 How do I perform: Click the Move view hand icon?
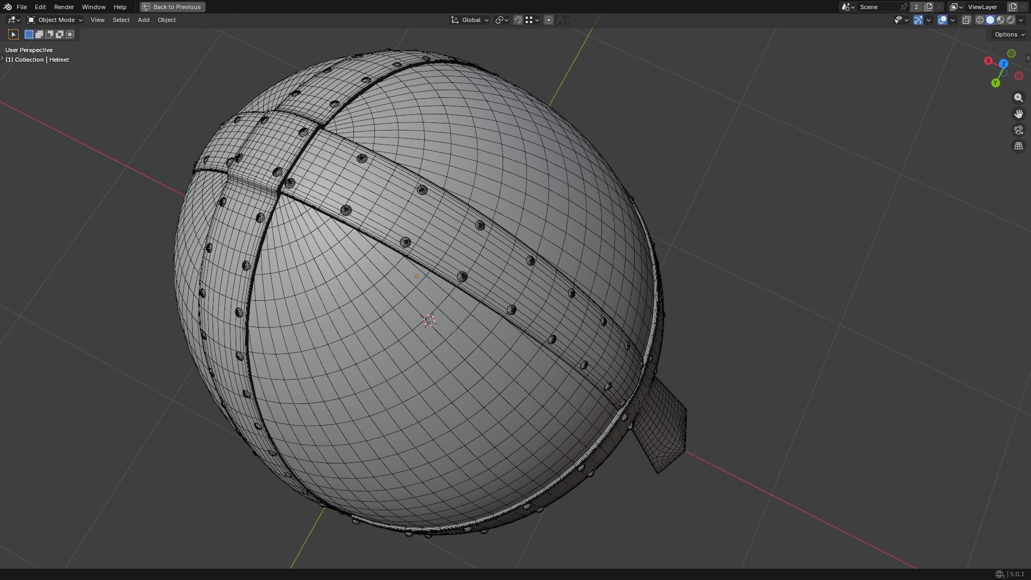point(1018,114)
